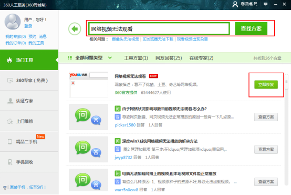Viewport: 291px width, 195px height.
Task: Click the search field containing 网络视频无法观看
Action: pyautogui.click(x=159, y=28)
